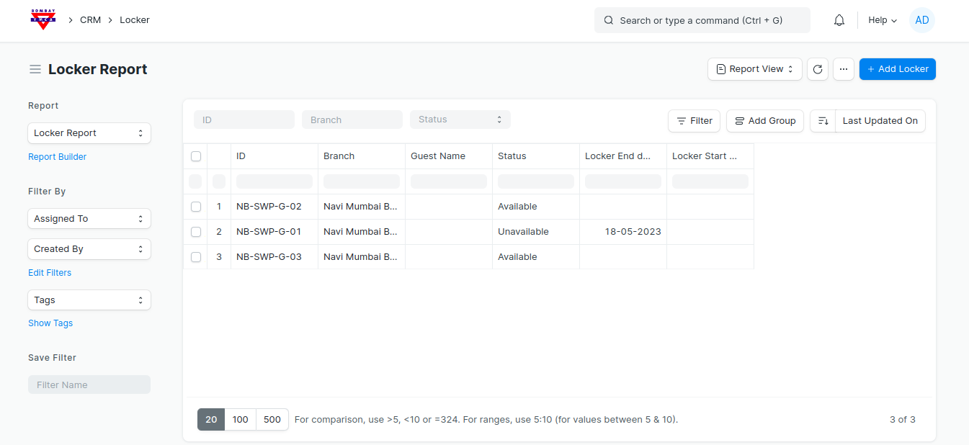Check the select-all header checkbox
The width and height of the screenshot is (969, 445).
point(196,156)
